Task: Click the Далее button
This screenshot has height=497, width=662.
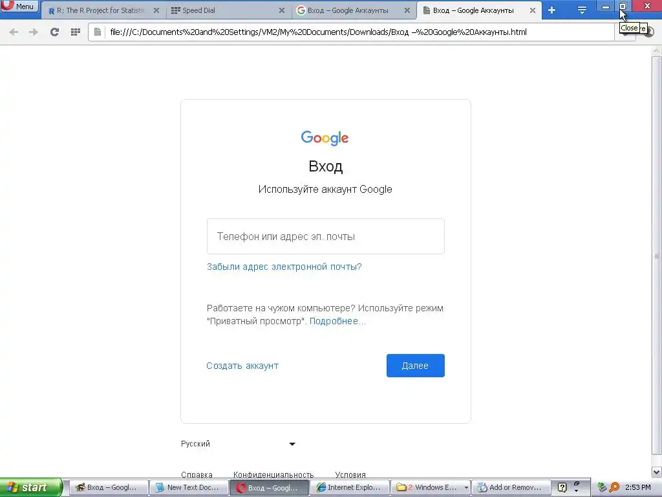Action: click(x=416, y=366)
